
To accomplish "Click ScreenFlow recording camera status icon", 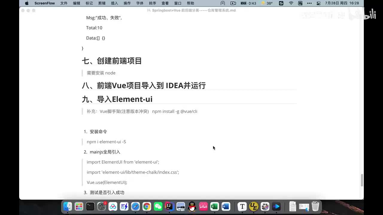I will (x=233, y=3).
